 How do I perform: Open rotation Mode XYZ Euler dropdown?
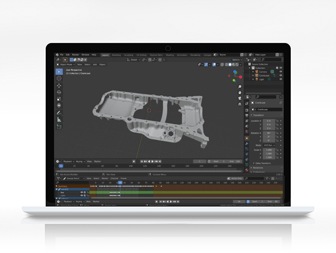tap(269, 145)
